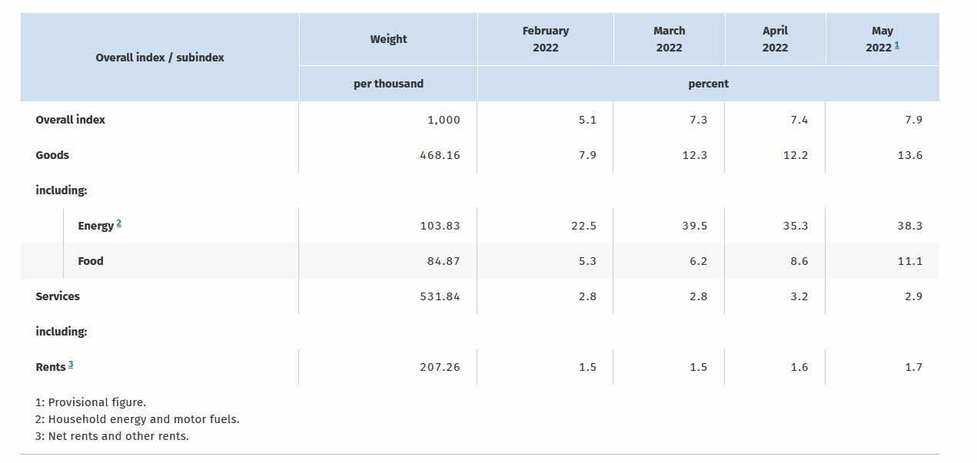The width and height of the screenshot is (977, 463).
Task: Select the Overall index row label
Action: point(70,120)
